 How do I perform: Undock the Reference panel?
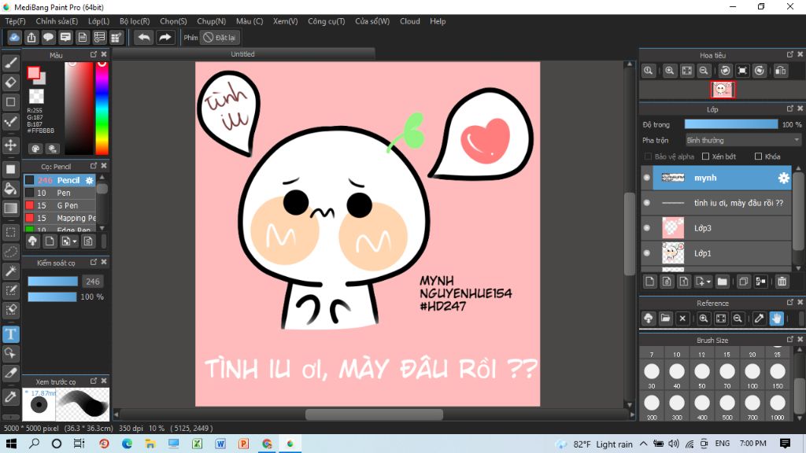pyautogui.click(x=790, y=303)
